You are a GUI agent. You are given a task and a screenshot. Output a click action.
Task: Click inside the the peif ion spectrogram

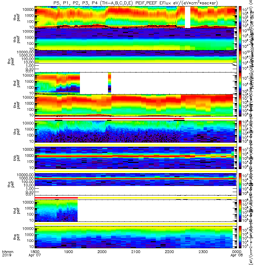134,237
